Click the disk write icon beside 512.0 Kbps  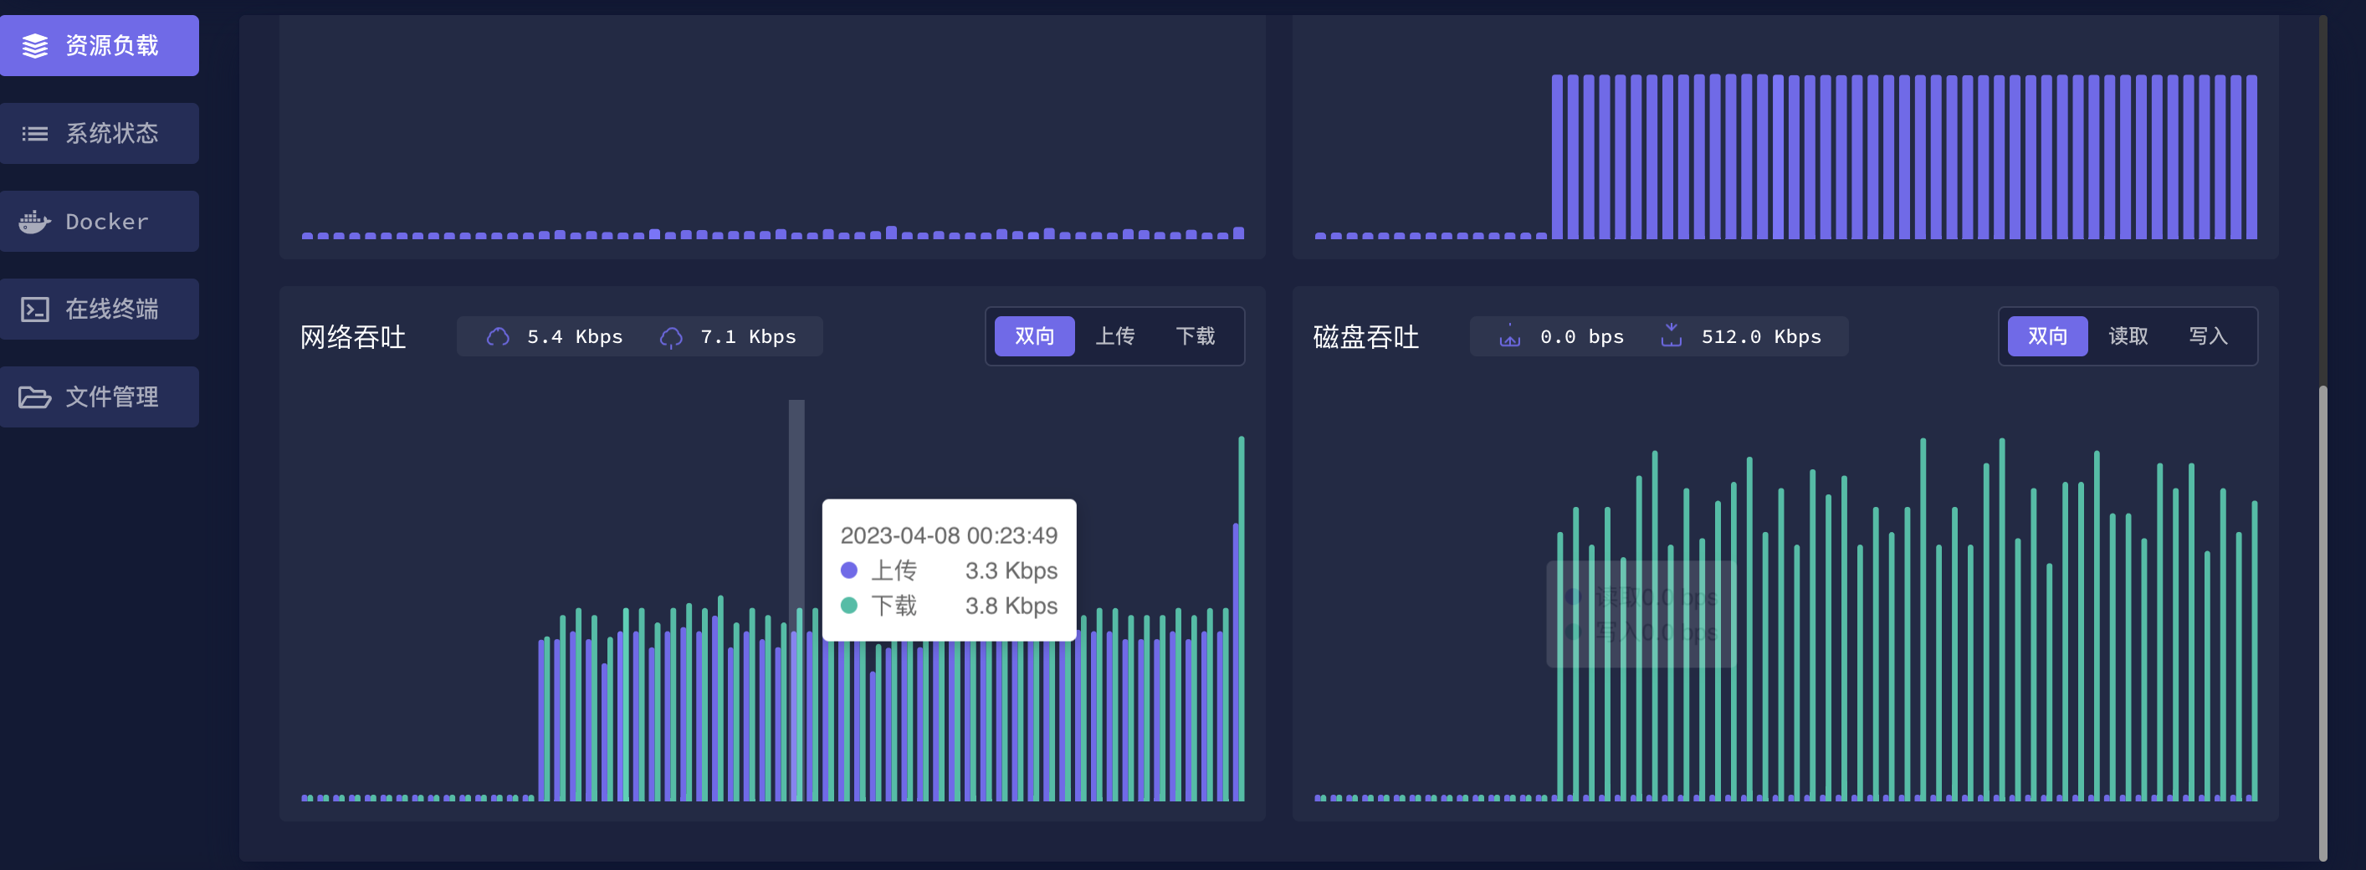click(1671, 336)
